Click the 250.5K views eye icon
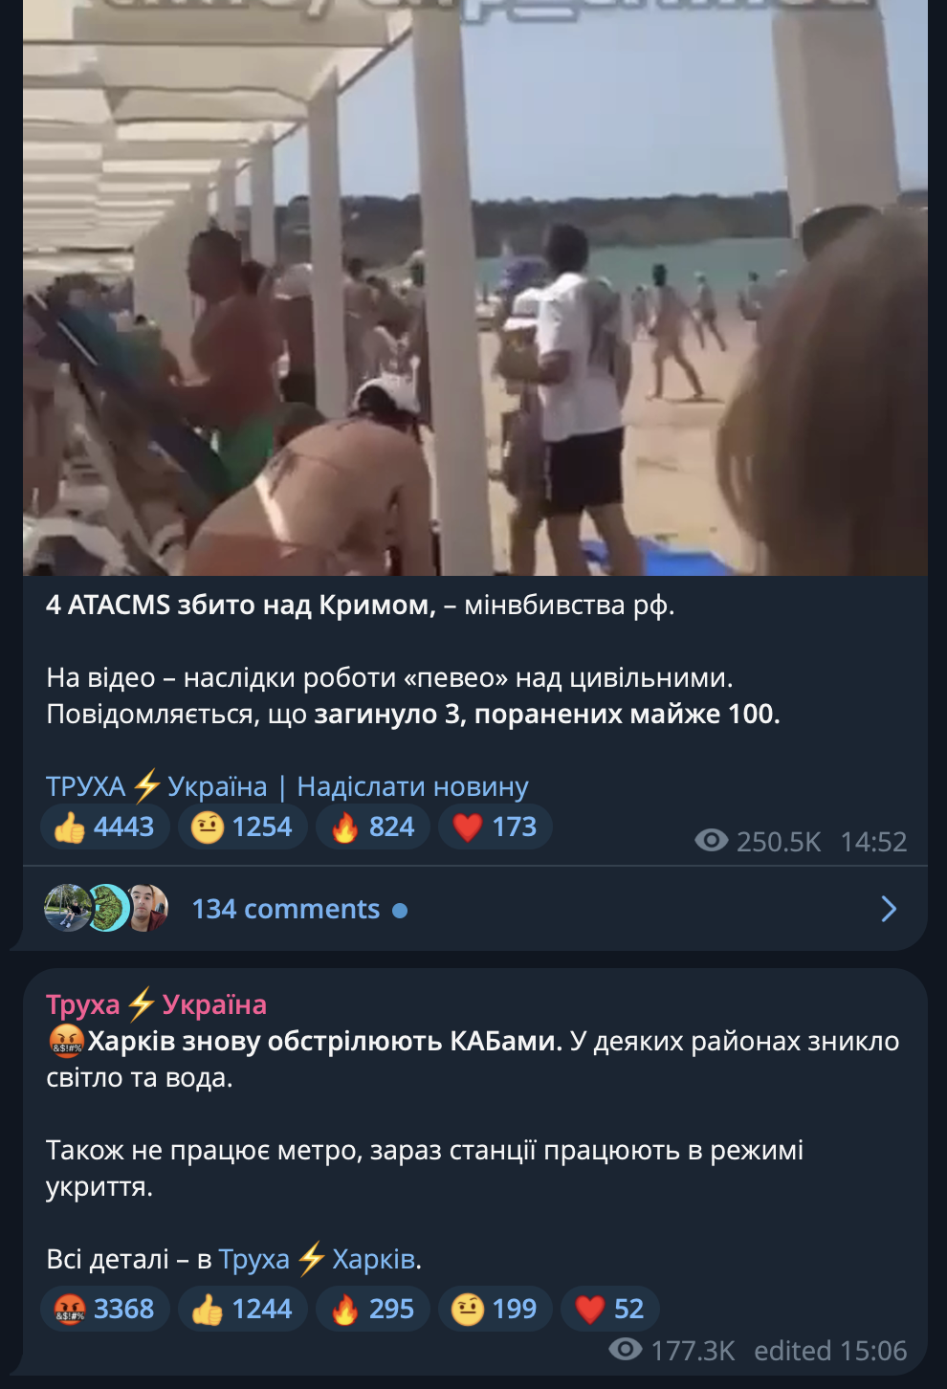This screenshot has width=947, height=1389. tap(712, 841)
